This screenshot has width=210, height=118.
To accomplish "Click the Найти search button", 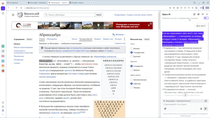I will (x=99, y=15).
